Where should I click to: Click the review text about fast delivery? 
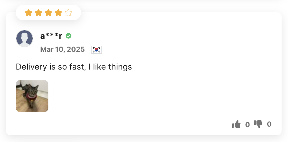[74, 67]
